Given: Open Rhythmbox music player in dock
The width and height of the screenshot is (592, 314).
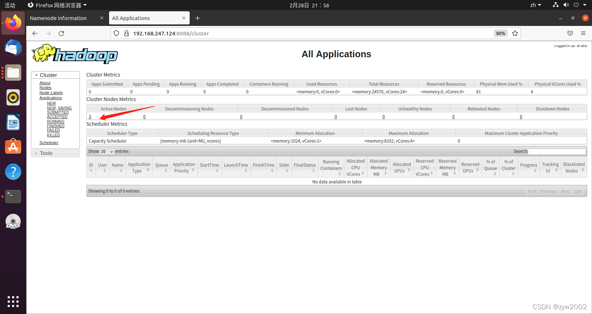Looking at the screenshot, I should tap(13, 97).
